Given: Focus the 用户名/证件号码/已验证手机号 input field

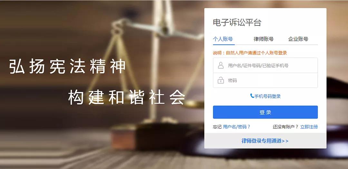Looking at the screenshot, I should tap(265, 65).
